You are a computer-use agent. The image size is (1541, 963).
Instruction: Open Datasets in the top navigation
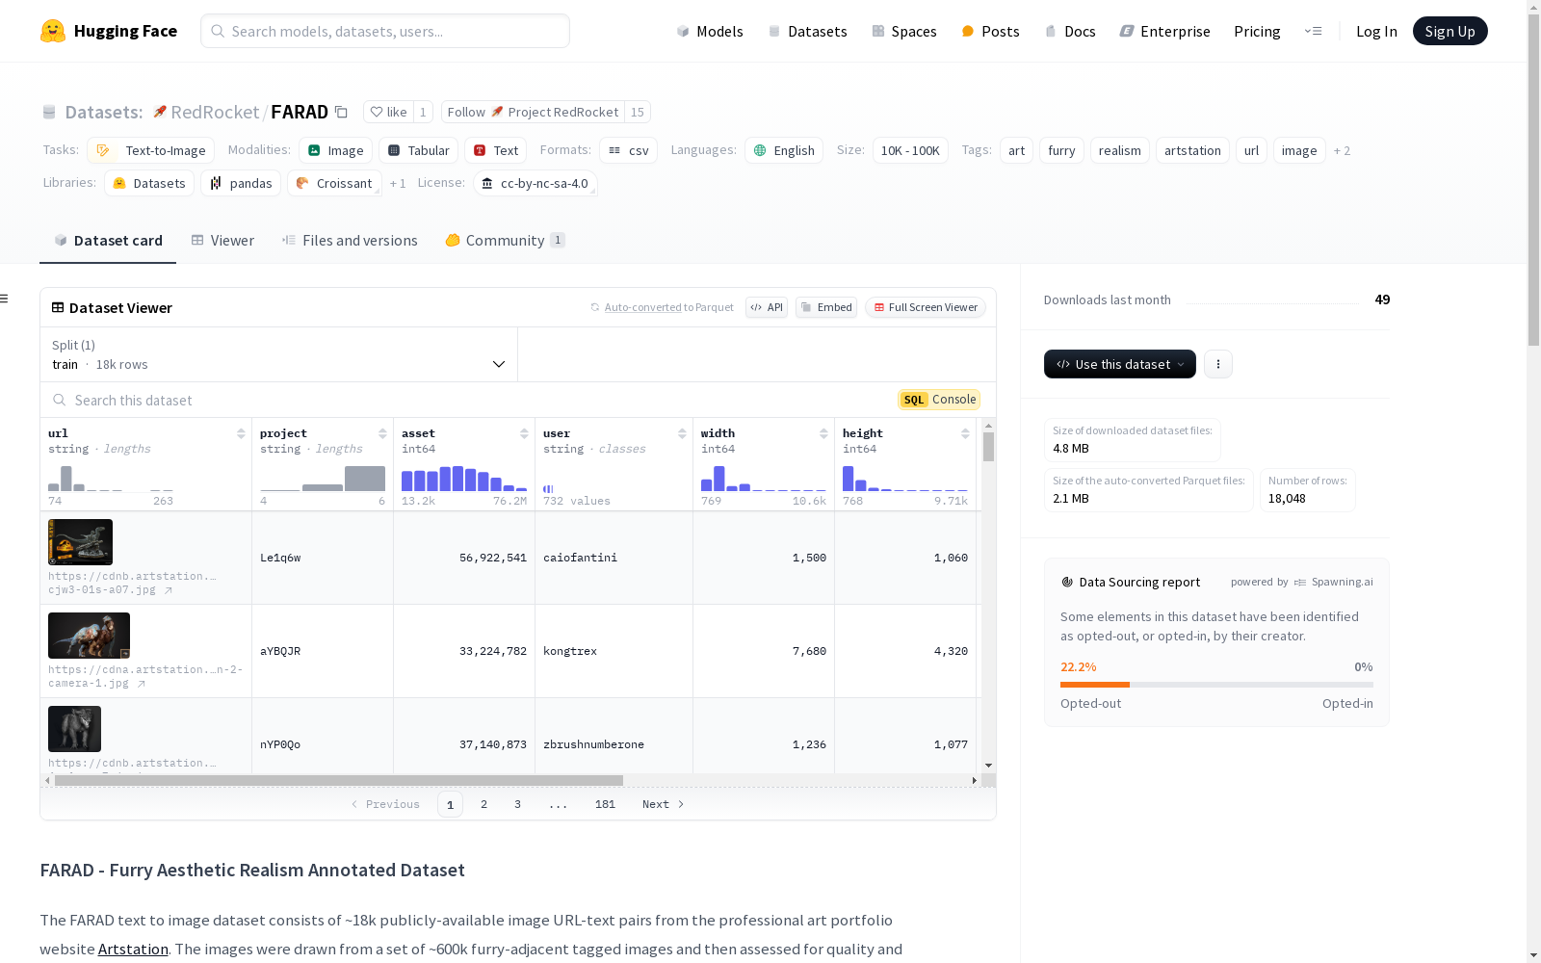point(807,31)
